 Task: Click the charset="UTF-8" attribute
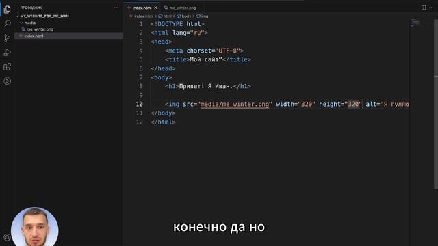213,51
